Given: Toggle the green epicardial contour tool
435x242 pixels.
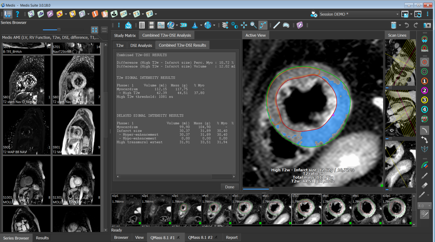Looking at the screenshot, I should [x=424, y=72].
